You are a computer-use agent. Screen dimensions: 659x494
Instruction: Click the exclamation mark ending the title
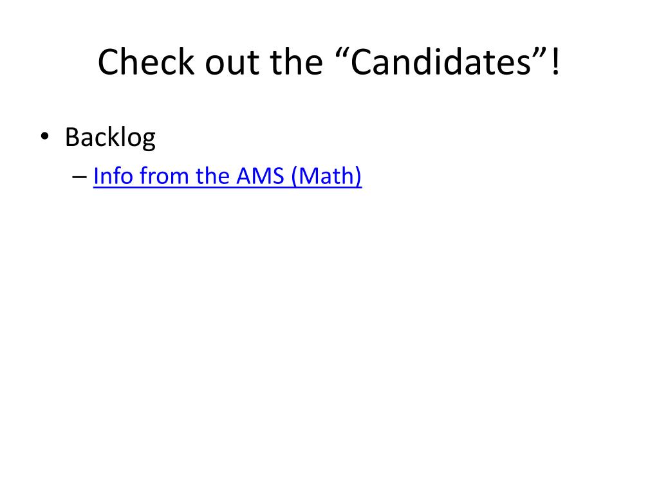[555, 62]
